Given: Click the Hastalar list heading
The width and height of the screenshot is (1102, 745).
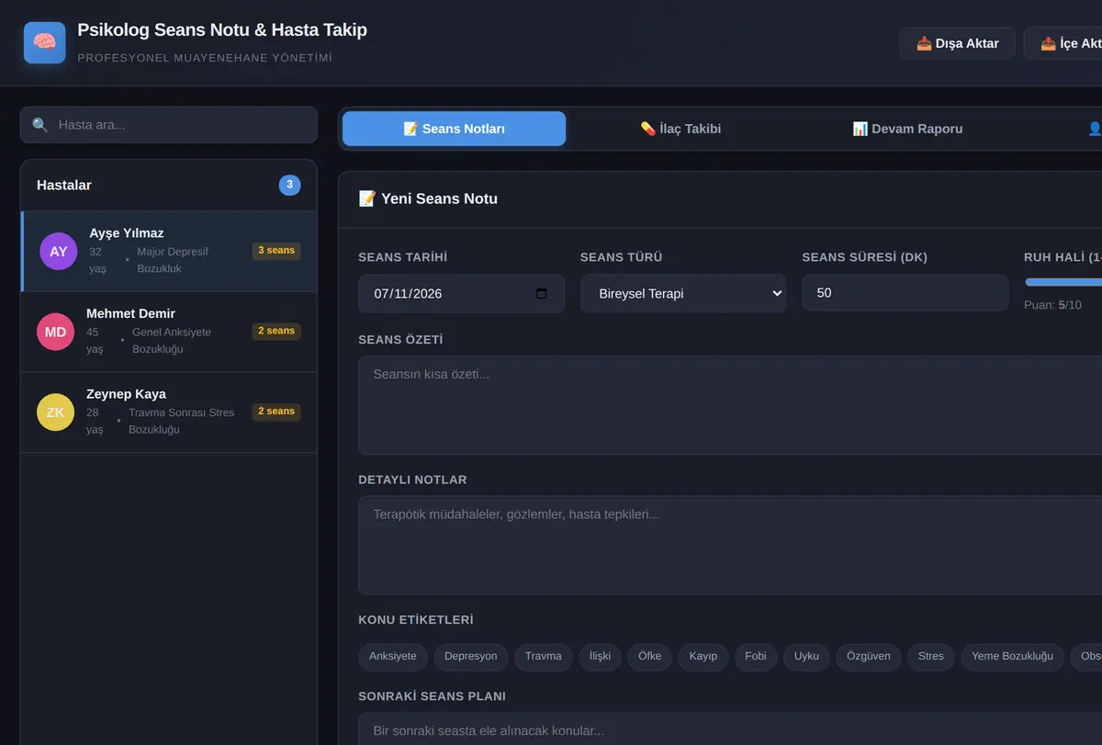Looking at the screenshot, I should (64, 186).
